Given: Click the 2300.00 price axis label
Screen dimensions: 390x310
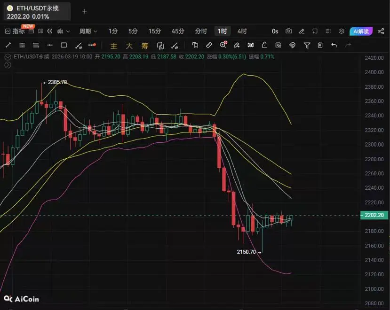Looking at the screenshot, I should click(x=374, y=145).
